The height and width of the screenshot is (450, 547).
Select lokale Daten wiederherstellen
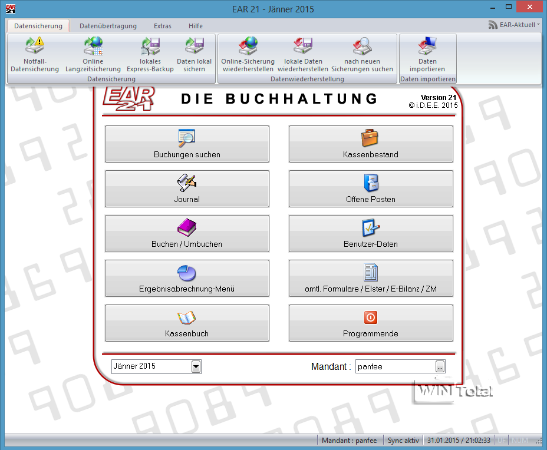[303, 54]
